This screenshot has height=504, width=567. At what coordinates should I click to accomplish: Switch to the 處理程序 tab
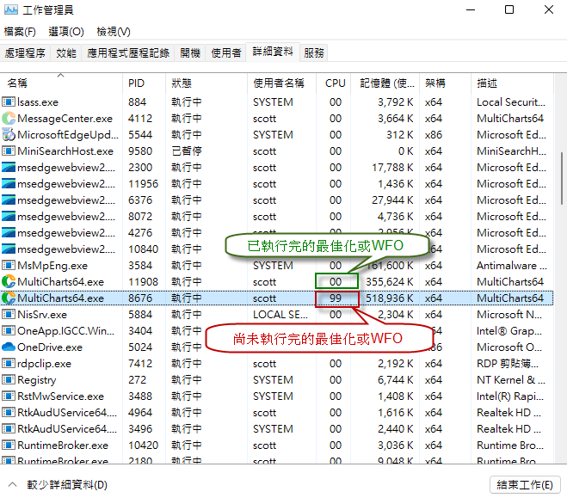[25, 53]
